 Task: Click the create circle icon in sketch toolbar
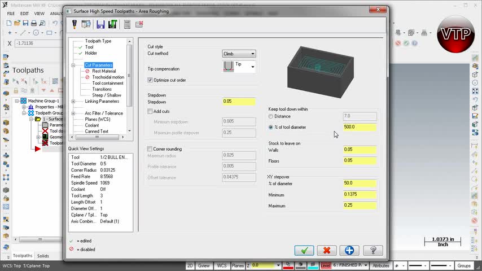(36, 33)
